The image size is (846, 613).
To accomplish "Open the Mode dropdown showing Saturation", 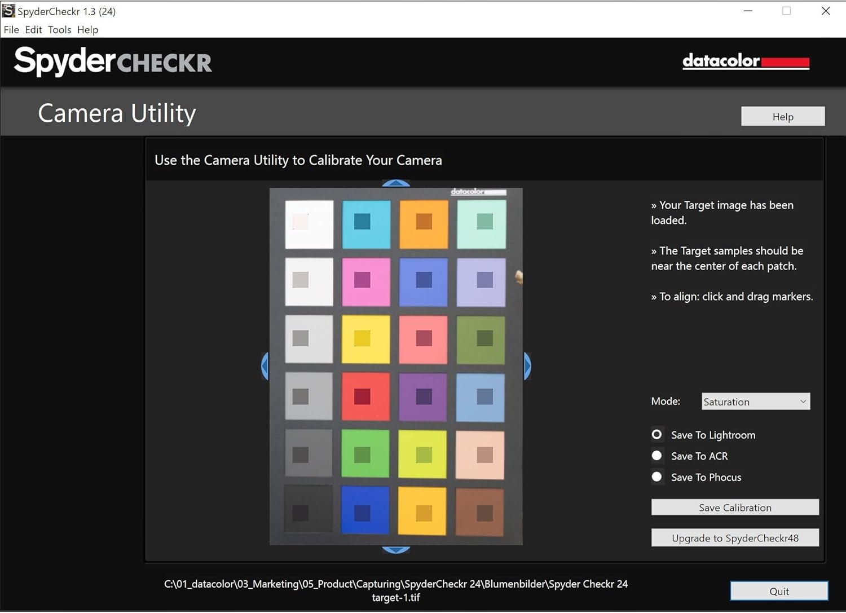I will tap(755, 402).
